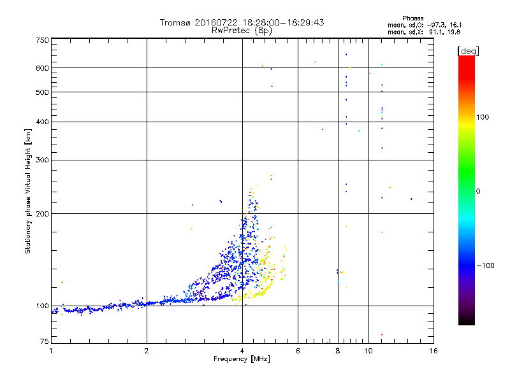
Task: Click the y-axis tick label '750'
Action: pos(42,40)
